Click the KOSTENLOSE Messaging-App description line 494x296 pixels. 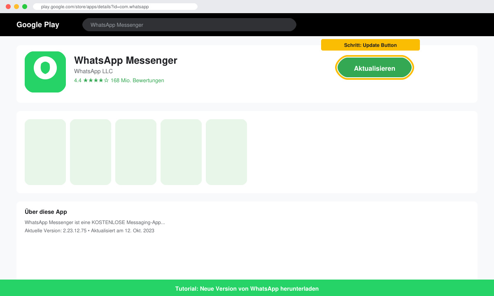[95, 222]
